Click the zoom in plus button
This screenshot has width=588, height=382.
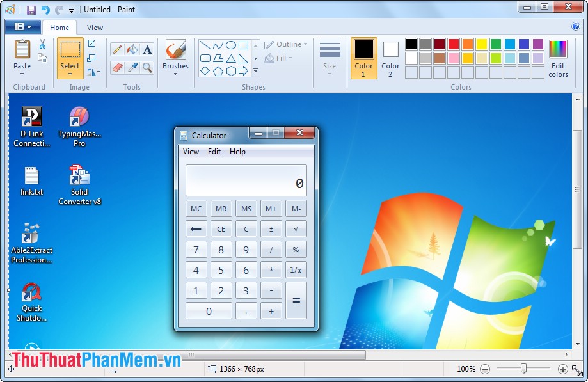click(x=562, y=369)
